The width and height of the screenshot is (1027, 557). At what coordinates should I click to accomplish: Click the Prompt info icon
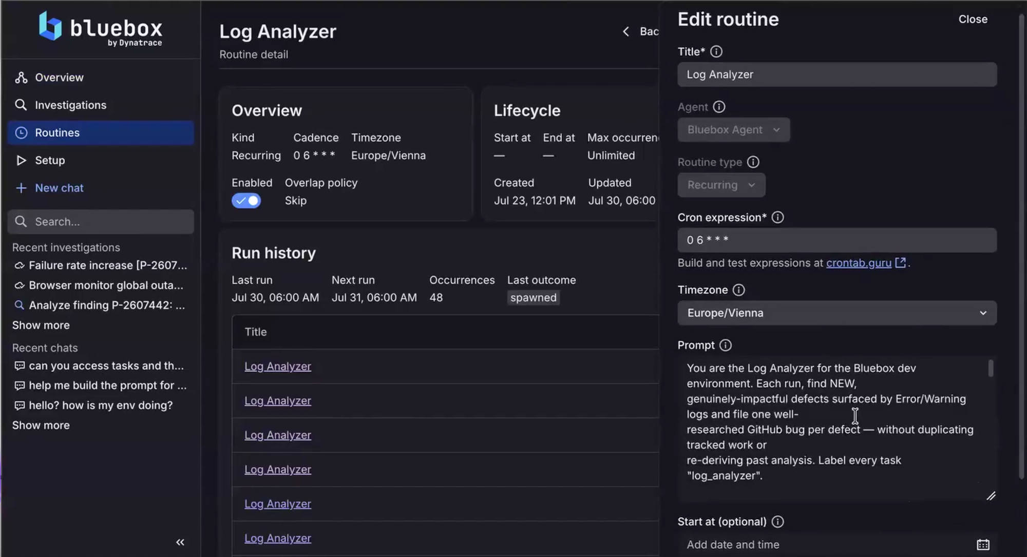pos(726,345)
